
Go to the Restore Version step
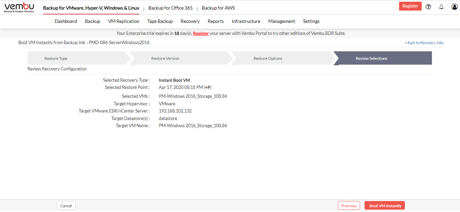[x=181, y=58]
